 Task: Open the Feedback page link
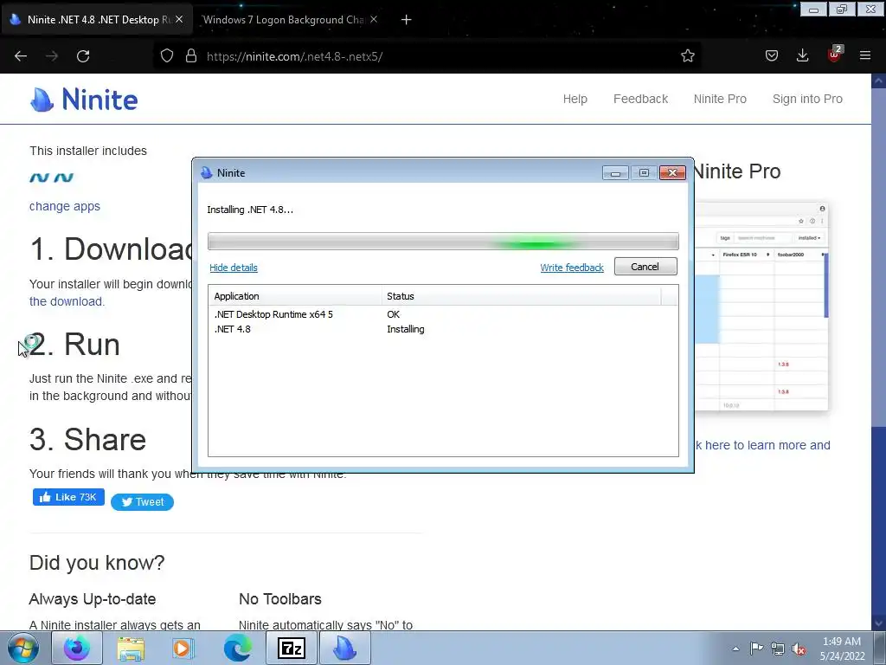point(641,99)
